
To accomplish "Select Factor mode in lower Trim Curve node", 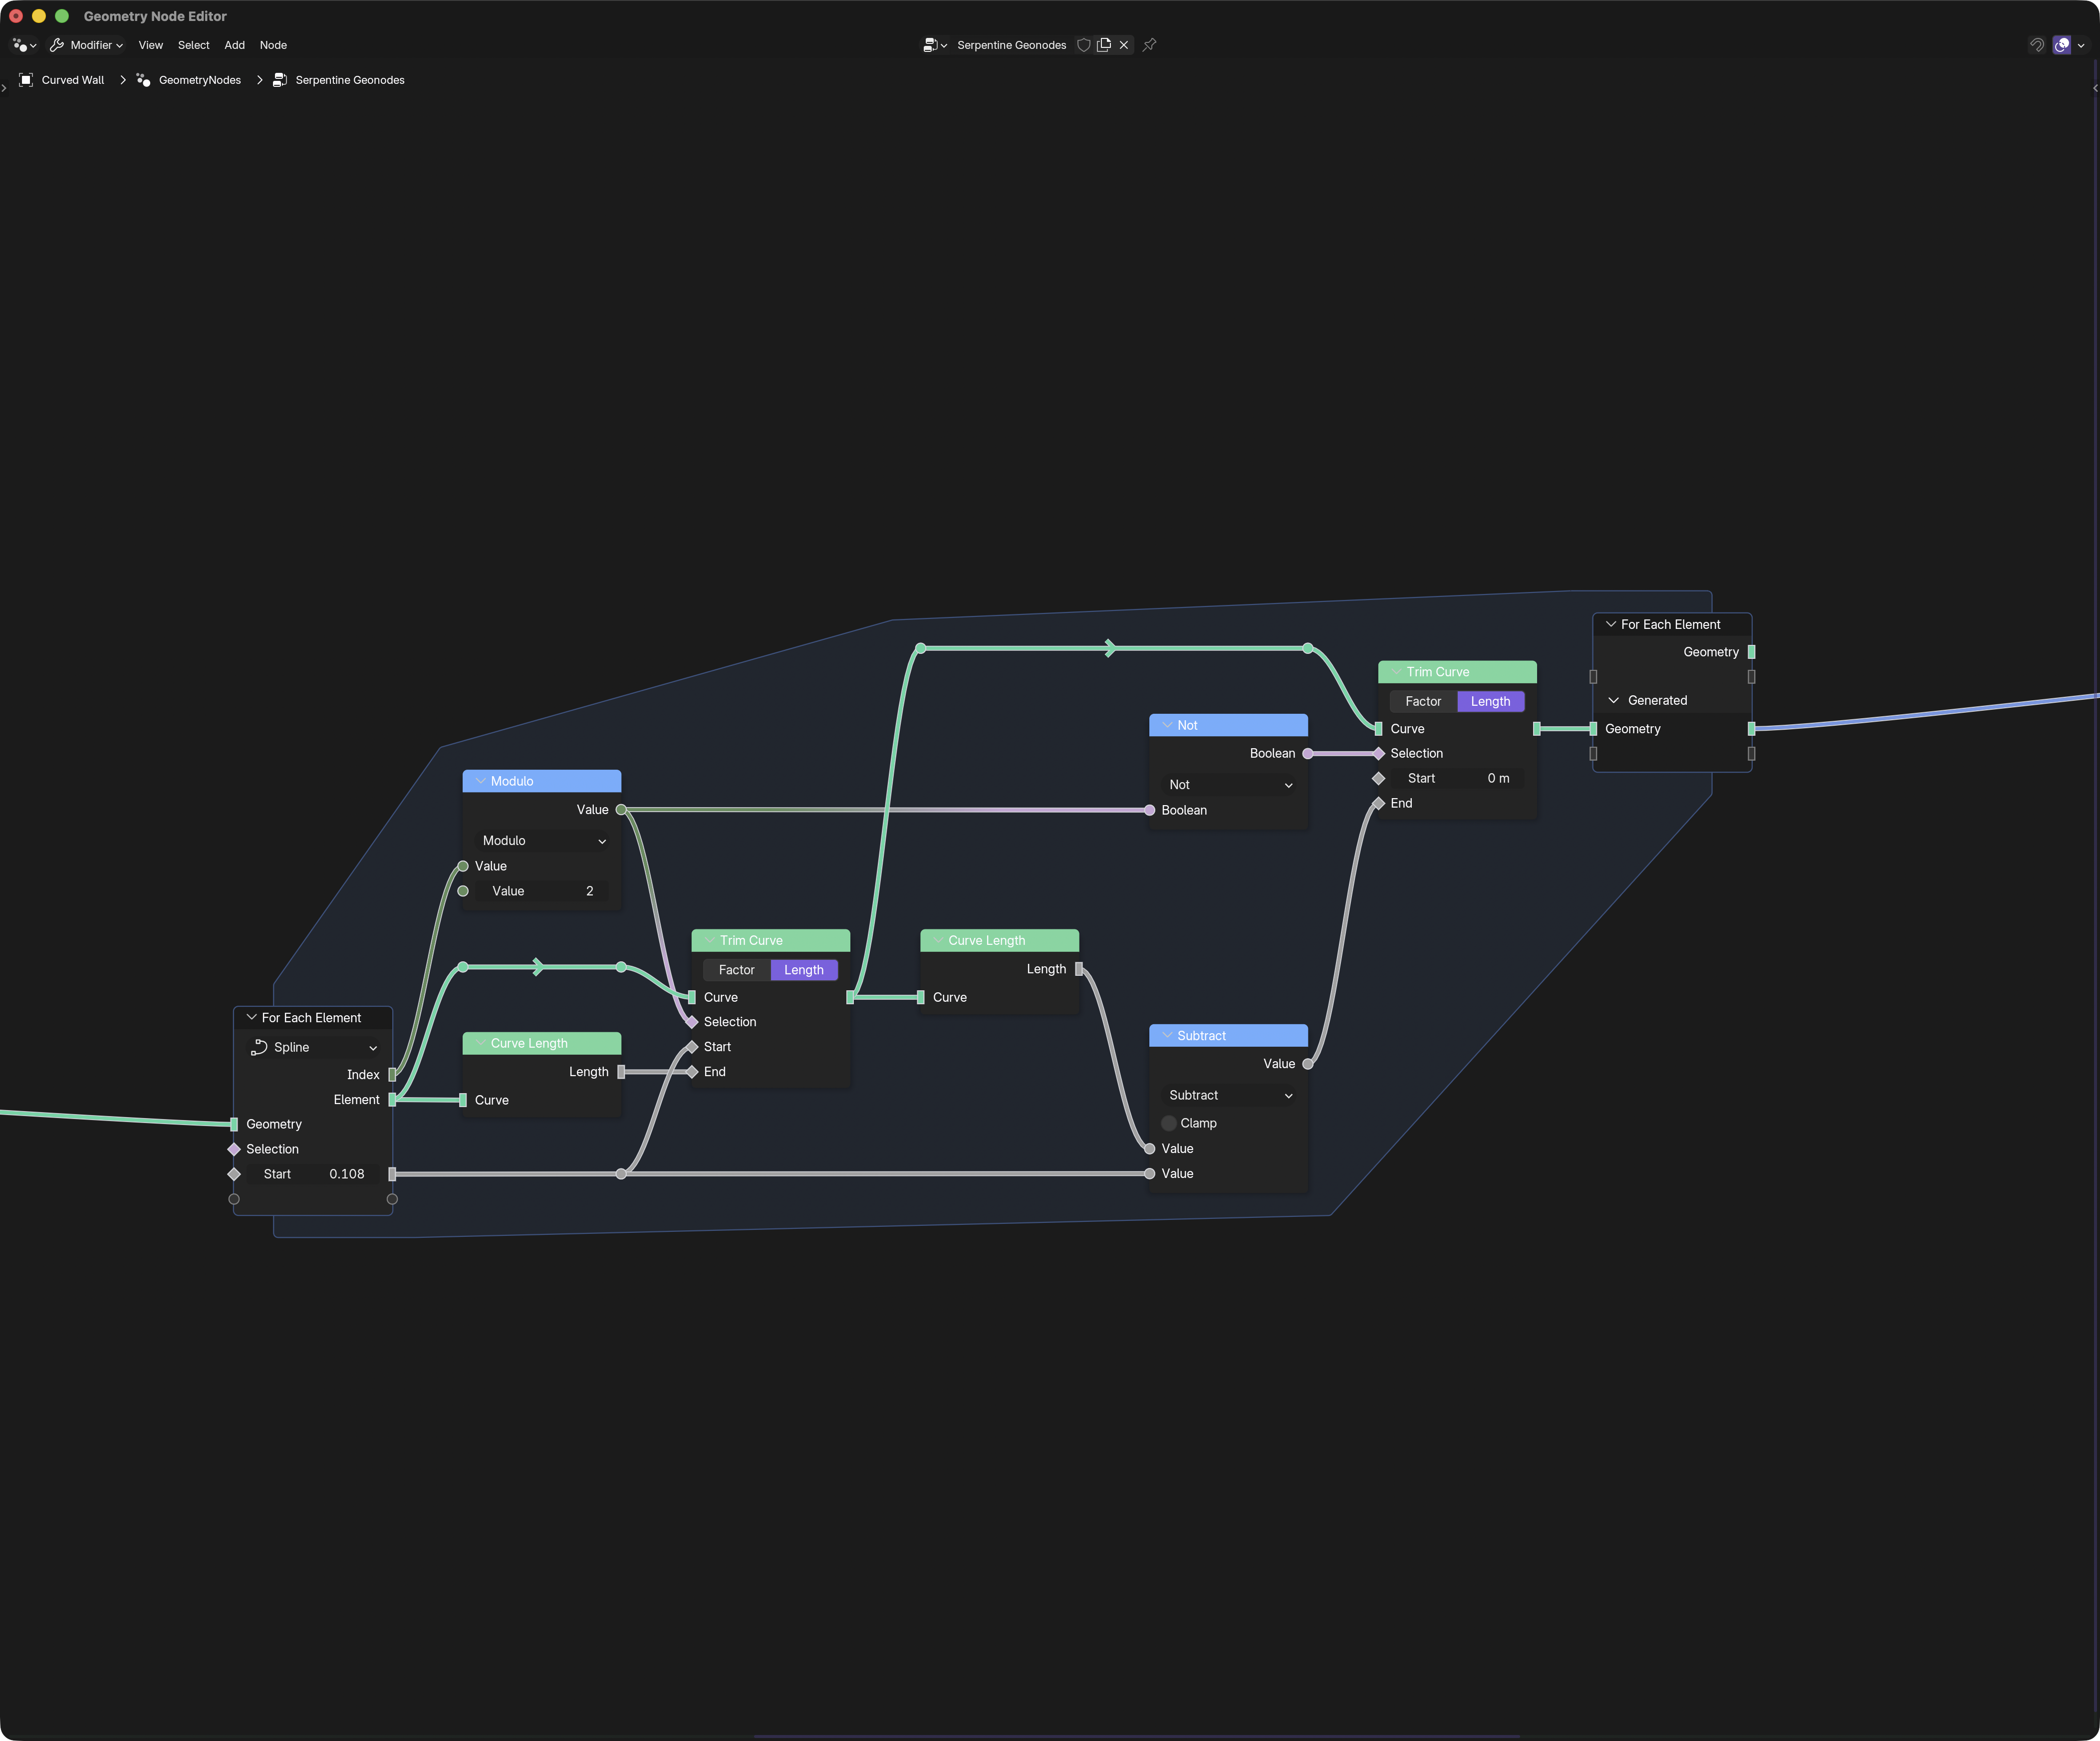I will point(737,970).
